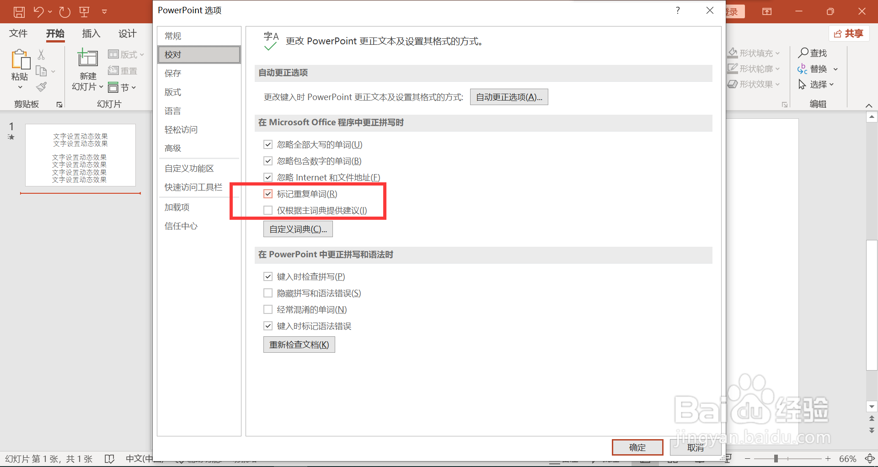
Task: Switch to the 设计 Design tab
Action: [127, 33]
